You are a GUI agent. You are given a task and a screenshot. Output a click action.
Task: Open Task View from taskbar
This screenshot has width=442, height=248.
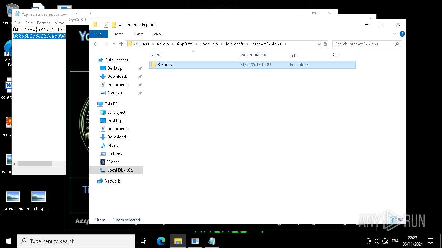[x=144, y=241]
